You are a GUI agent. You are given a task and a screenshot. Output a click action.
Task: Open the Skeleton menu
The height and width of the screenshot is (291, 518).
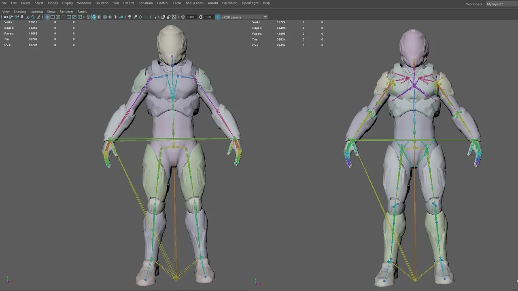click(102, 3)
